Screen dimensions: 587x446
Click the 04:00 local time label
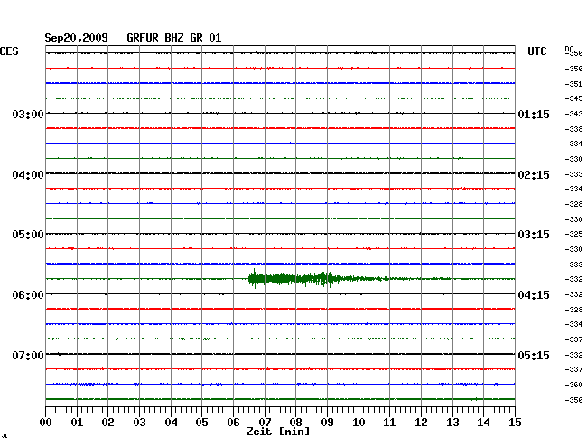pos(28,175)
